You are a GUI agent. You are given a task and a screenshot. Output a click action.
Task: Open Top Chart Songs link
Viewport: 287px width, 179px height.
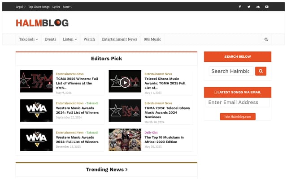[39, 7]
